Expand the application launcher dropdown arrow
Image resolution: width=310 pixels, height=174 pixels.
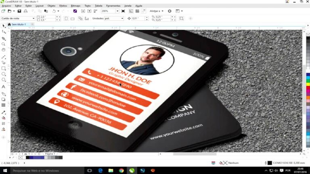point(182,11)
